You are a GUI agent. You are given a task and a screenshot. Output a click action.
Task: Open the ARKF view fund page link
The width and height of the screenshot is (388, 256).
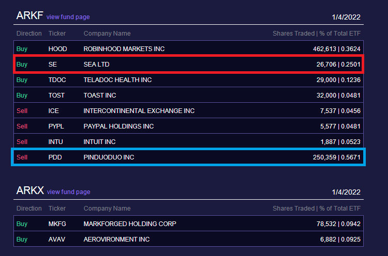(x=68, y=17)
